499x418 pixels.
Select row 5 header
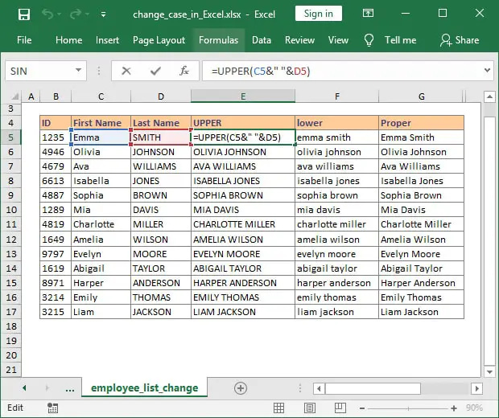(10, 137)
